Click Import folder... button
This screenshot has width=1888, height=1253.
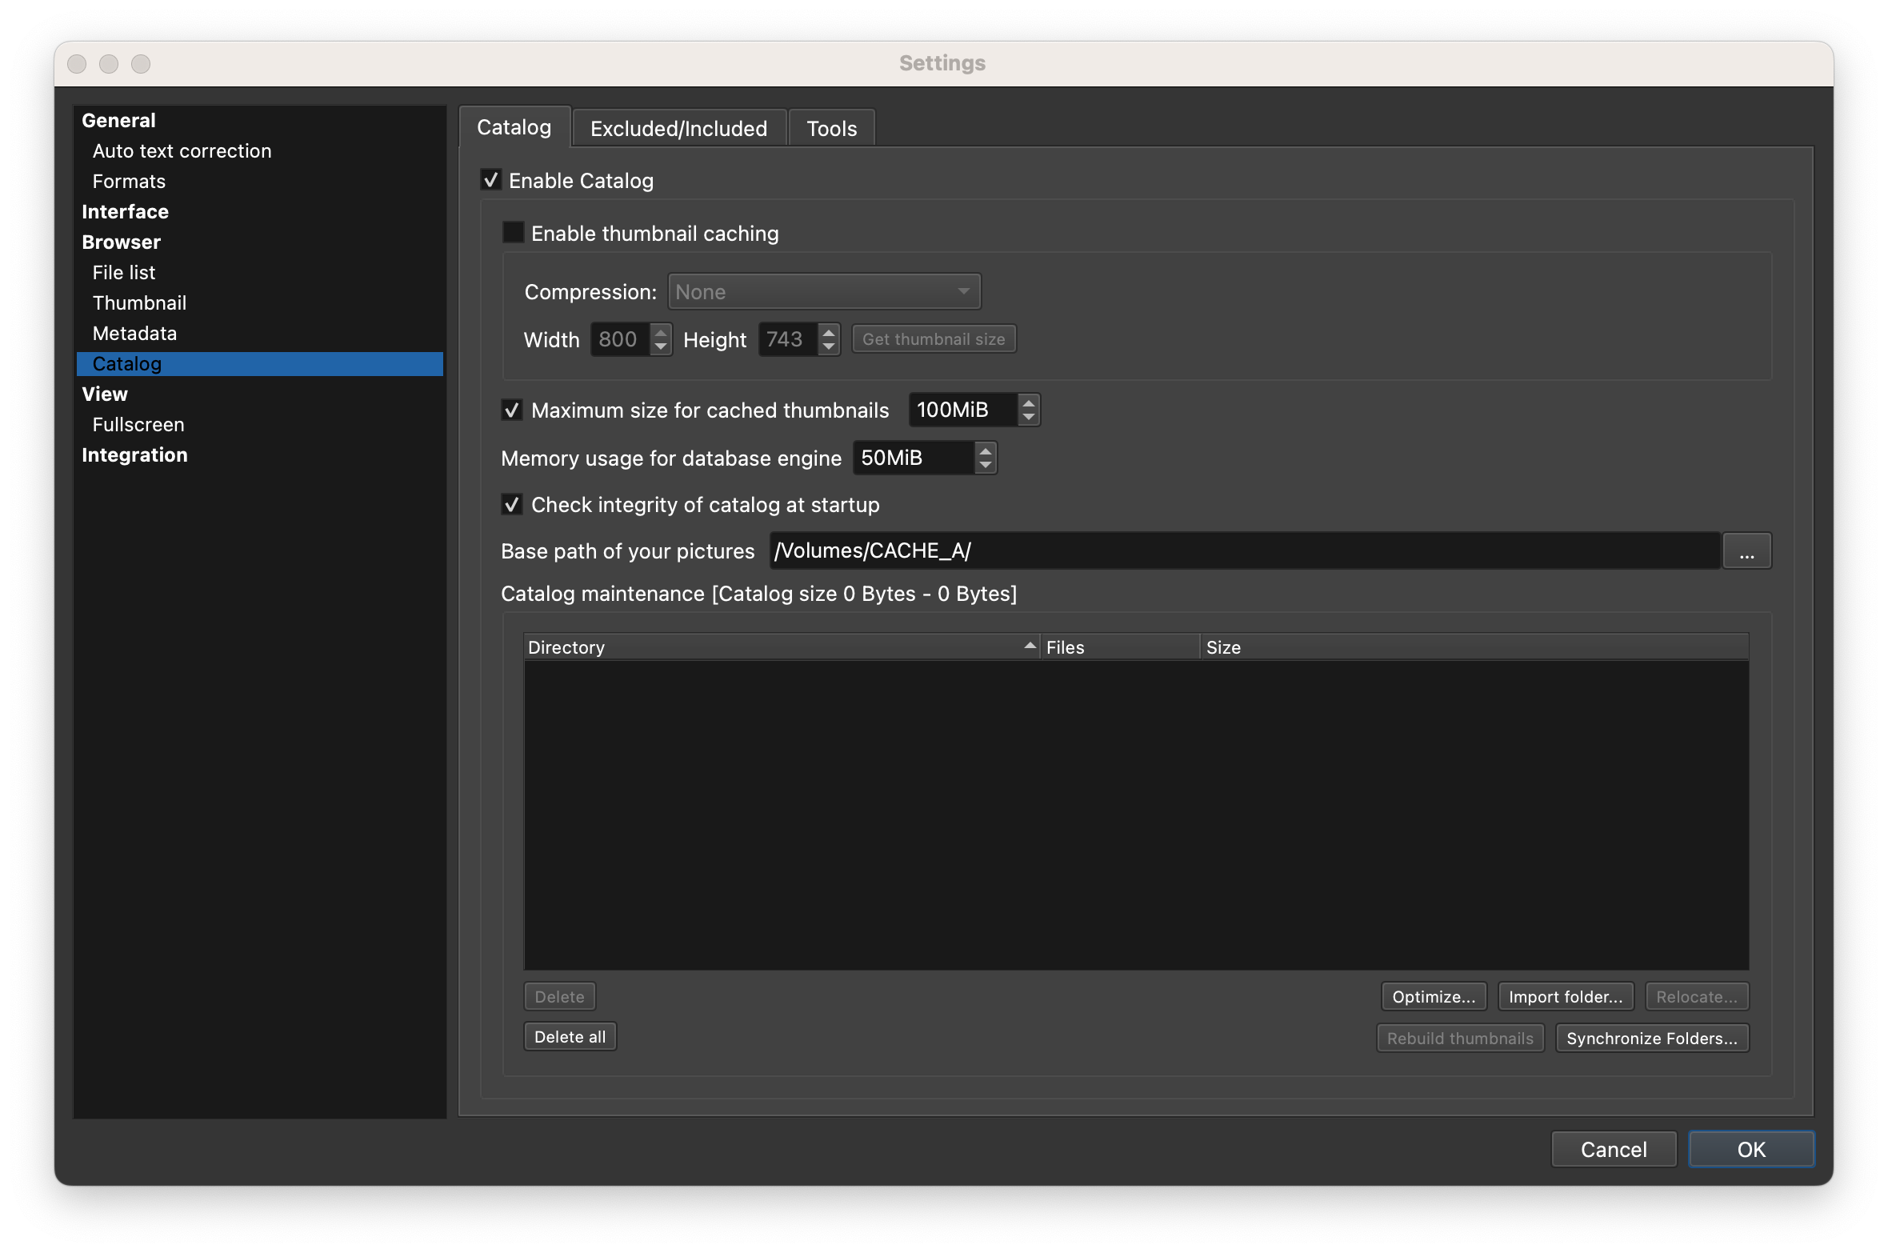pos(1565,997)
